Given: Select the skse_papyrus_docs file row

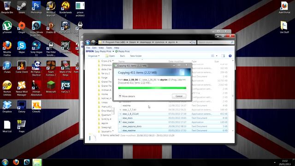Looking at the screenshot, I should [x=173, y=126].
